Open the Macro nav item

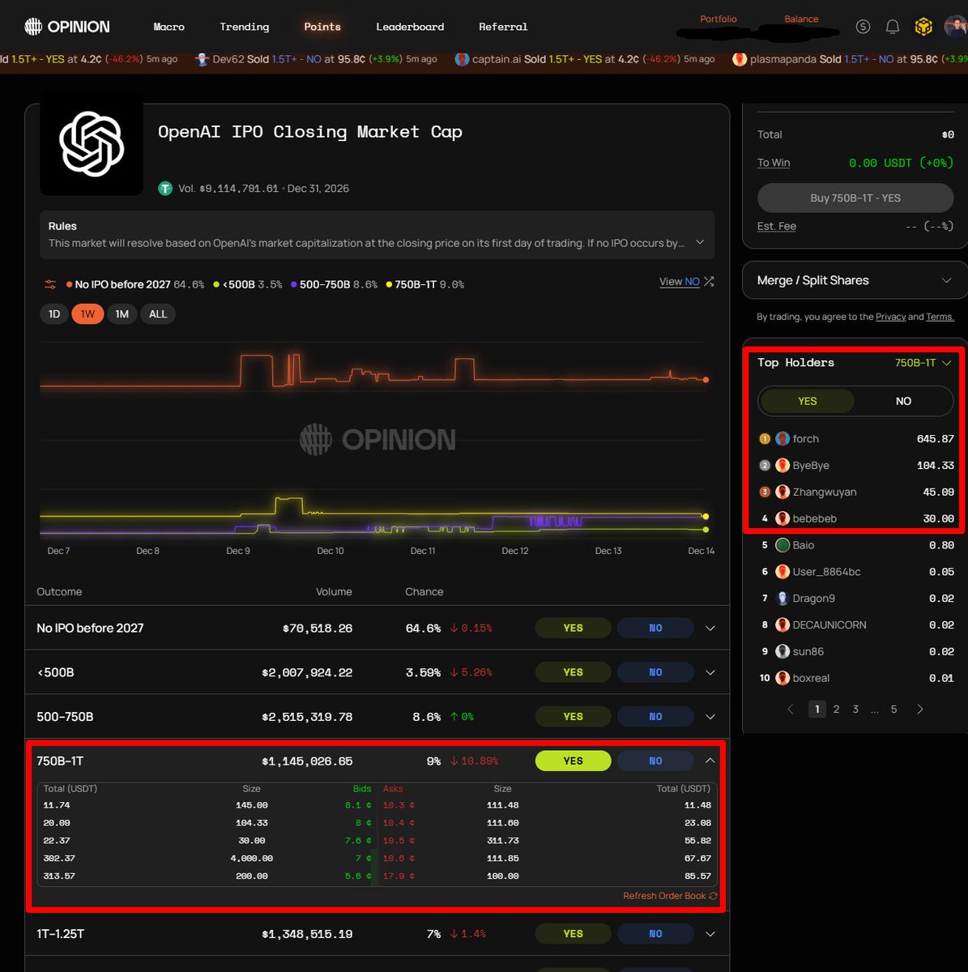(x=168, y=27)
